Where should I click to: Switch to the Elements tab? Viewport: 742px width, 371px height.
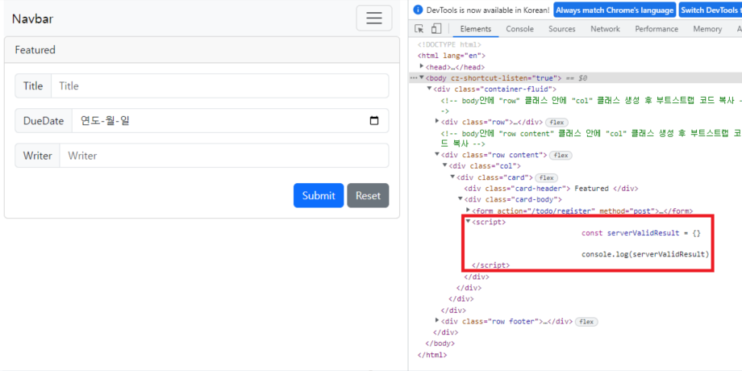tap(476, 29)
